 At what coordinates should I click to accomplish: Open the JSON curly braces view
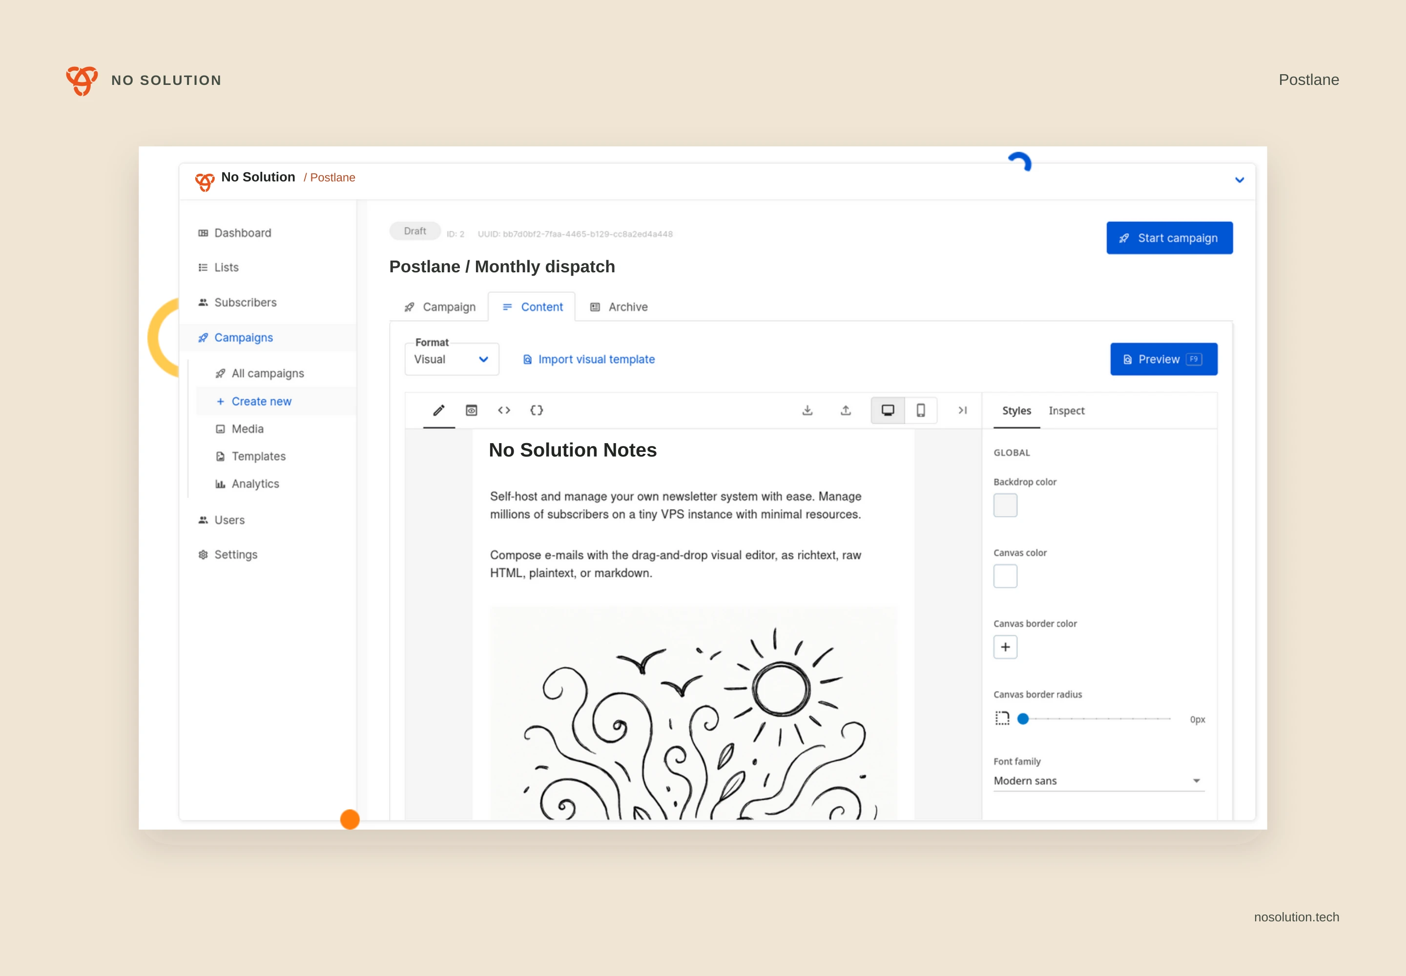tap(537, 410)
